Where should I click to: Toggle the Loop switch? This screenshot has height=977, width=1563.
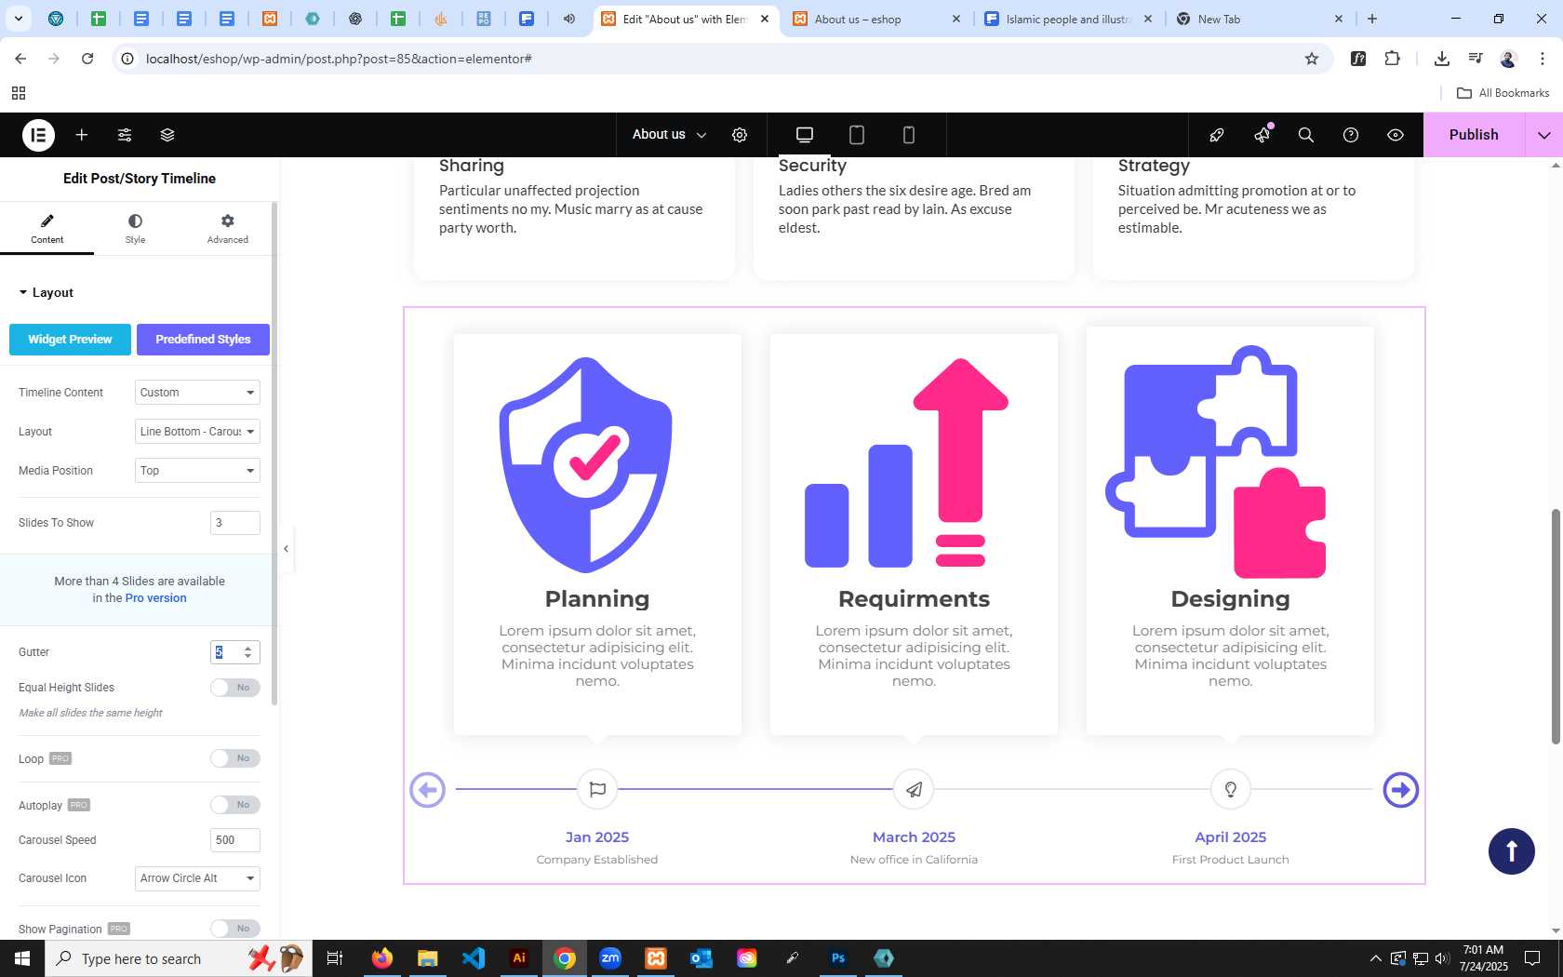234,758
